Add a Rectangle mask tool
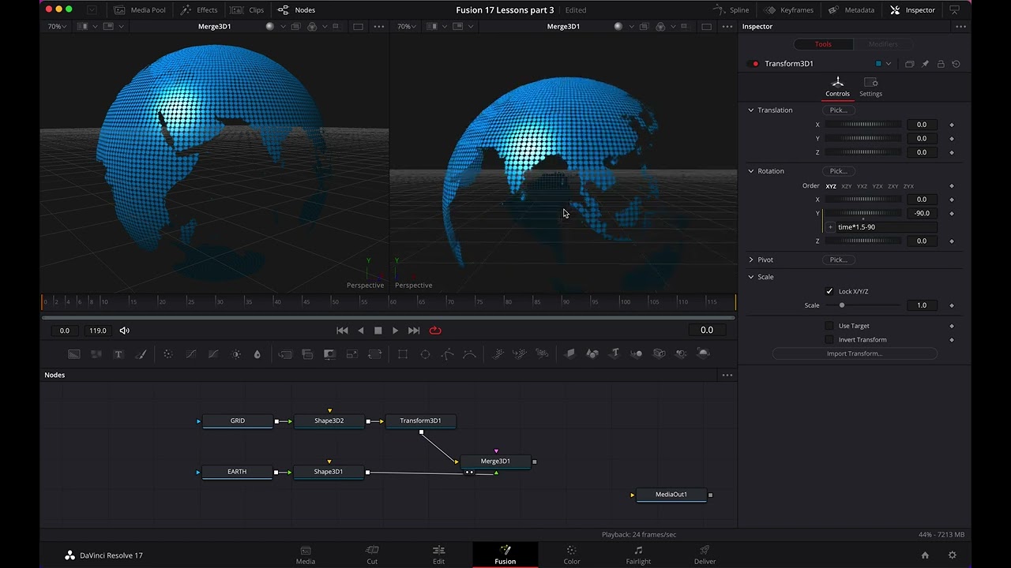 pyautogui.click(x=403, y=354)
